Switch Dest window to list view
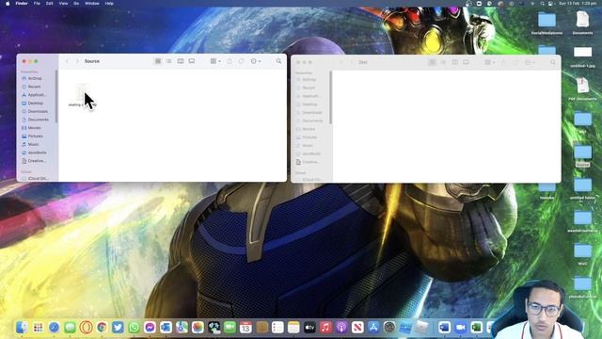 tap(443, 62)
